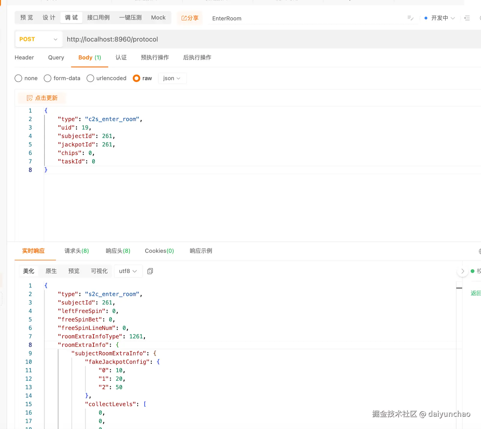Image resolution: width=481 pixels, height=429 pixels.
Task: Open the Mock tab
Action: (158, 18)
